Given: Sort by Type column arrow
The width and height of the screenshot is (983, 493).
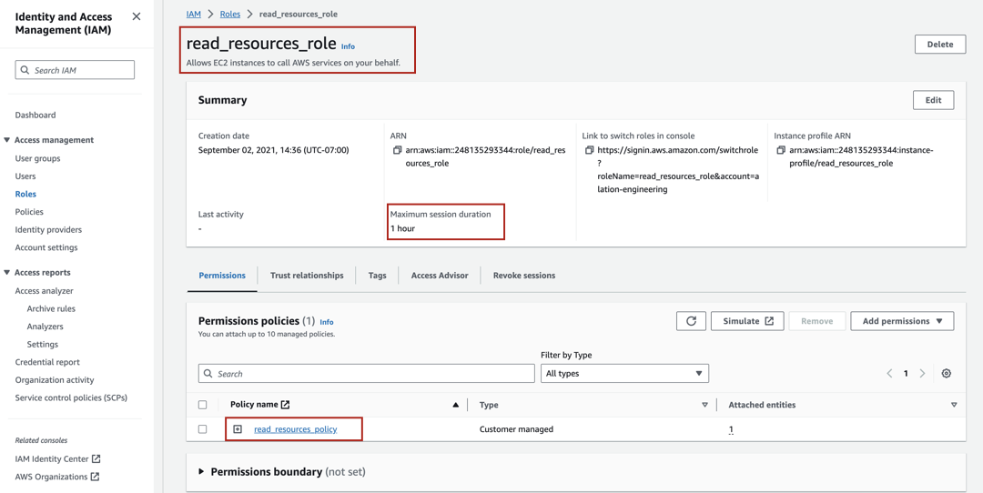Looking at the screenshot, I should 704,406.
